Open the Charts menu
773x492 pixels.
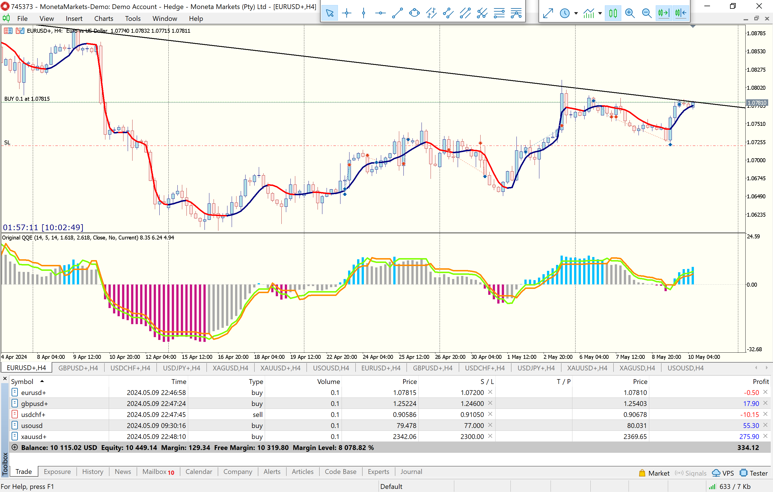[103, 19]
